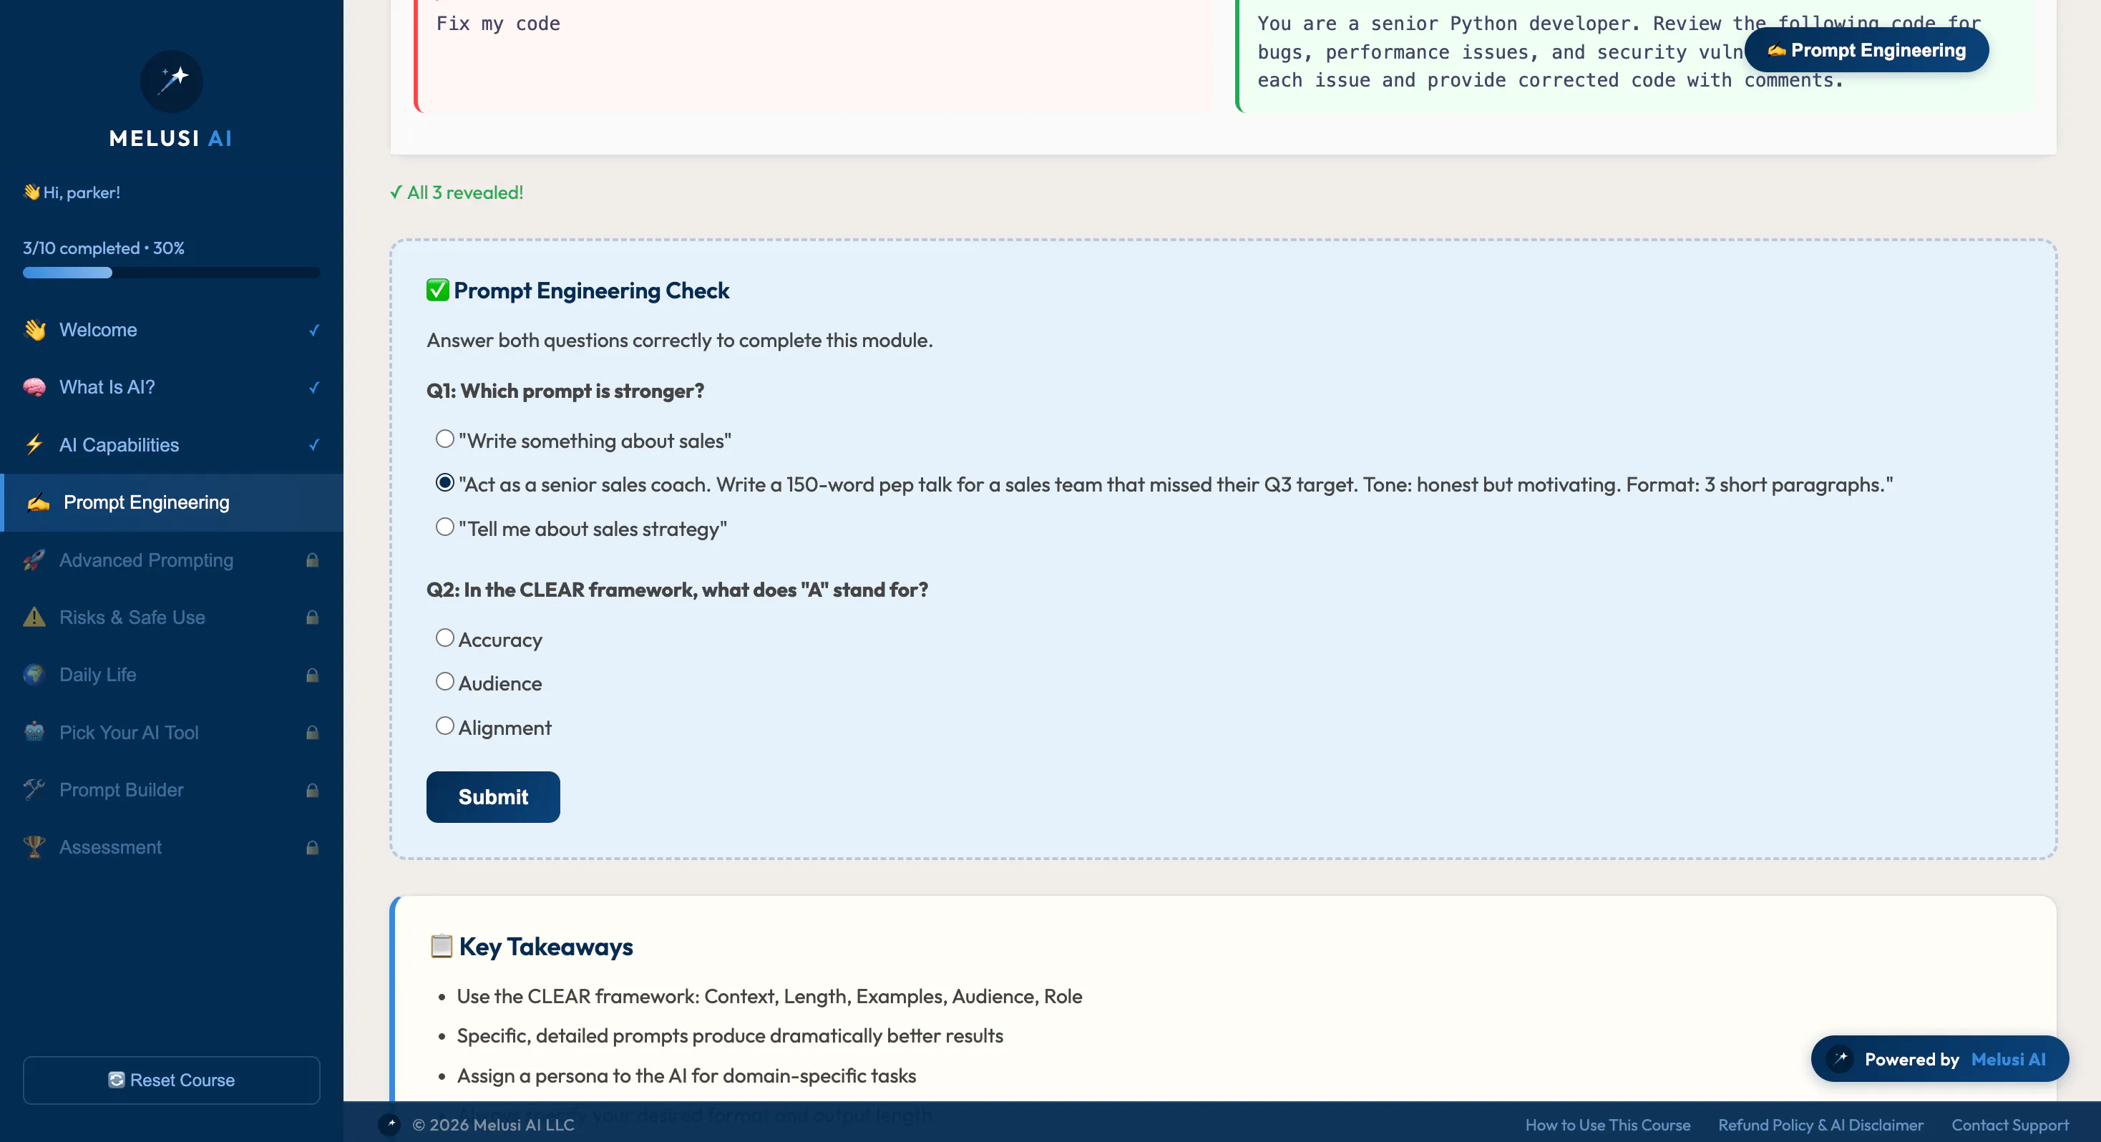Click the Prompt Builder lock icon
Image resolution: width=2101 pixels, height=1142 pixels.
[x=313, y=790]
